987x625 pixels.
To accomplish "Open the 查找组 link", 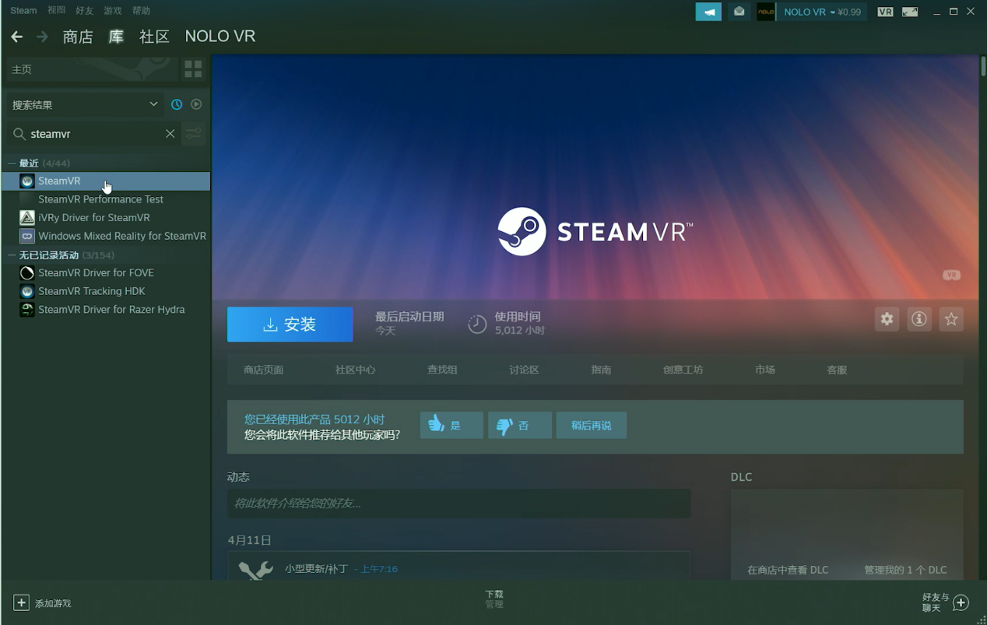I will pos(442,370).
